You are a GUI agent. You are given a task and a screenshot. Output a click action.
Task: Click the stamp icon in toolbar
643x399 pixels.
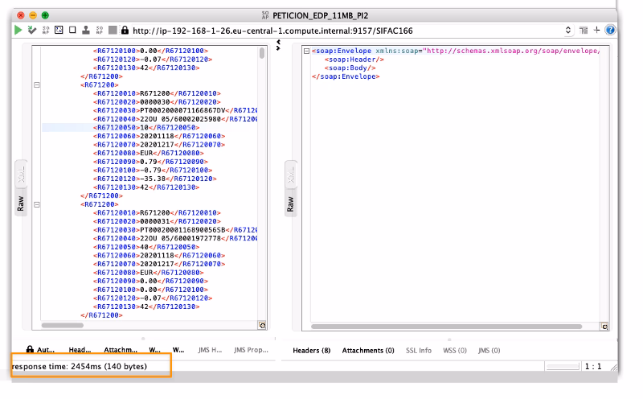pyautogui.click(x=86, y=30)
